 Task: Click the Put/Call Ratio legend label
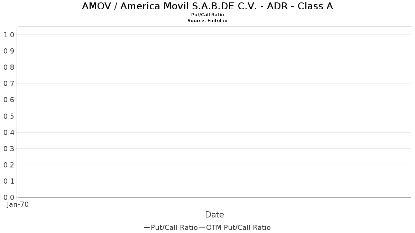click(174, 227)
